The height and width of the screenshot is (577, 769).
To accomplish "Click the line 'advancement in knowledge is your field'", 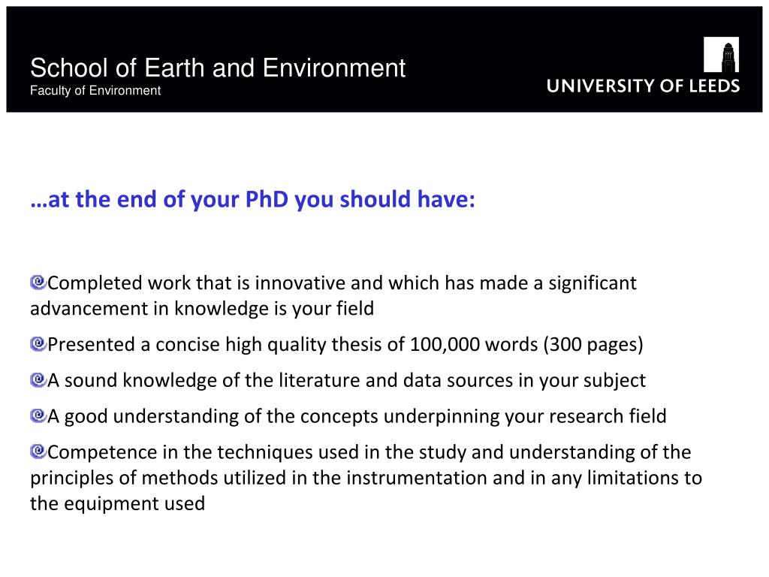I will click(202, 309).
